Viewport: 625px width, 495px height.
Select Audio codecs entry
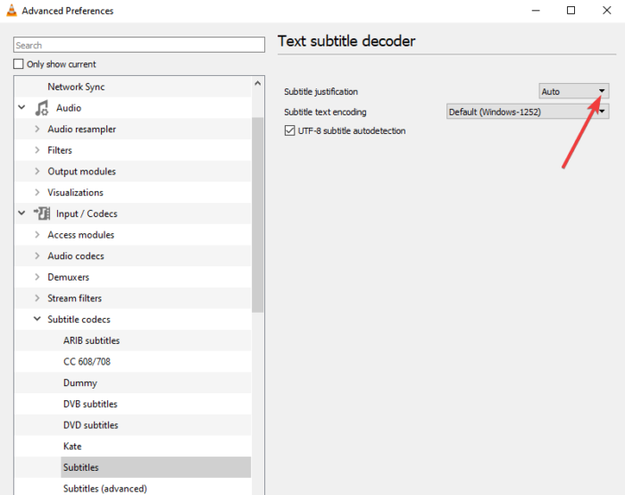pos(76,256)
